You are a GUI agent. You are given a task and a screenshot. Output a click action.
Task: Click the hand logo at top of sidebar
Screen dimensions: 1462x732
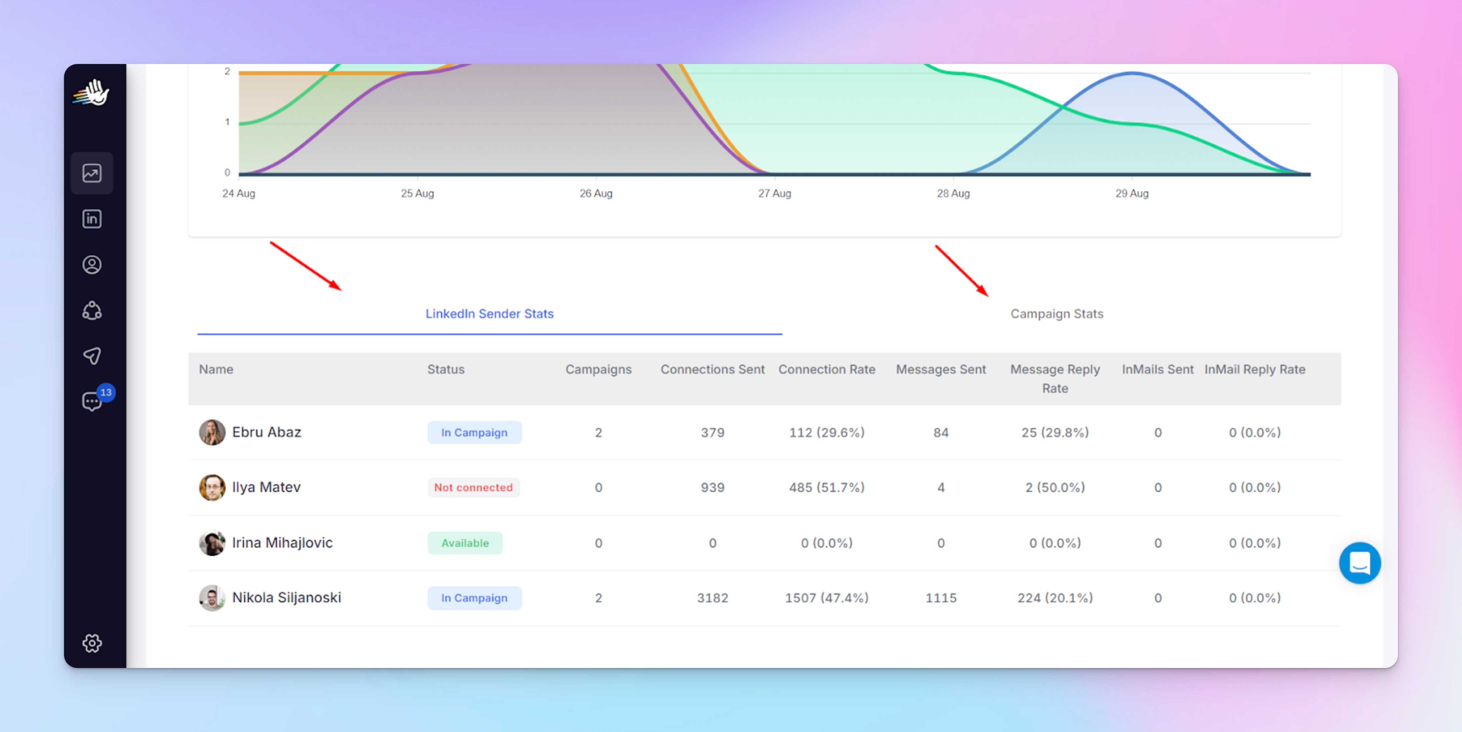(92, 92)
